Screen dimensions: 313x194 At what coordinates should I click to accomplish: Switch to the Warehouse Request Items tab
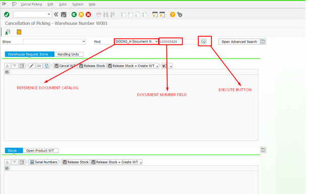30,54
